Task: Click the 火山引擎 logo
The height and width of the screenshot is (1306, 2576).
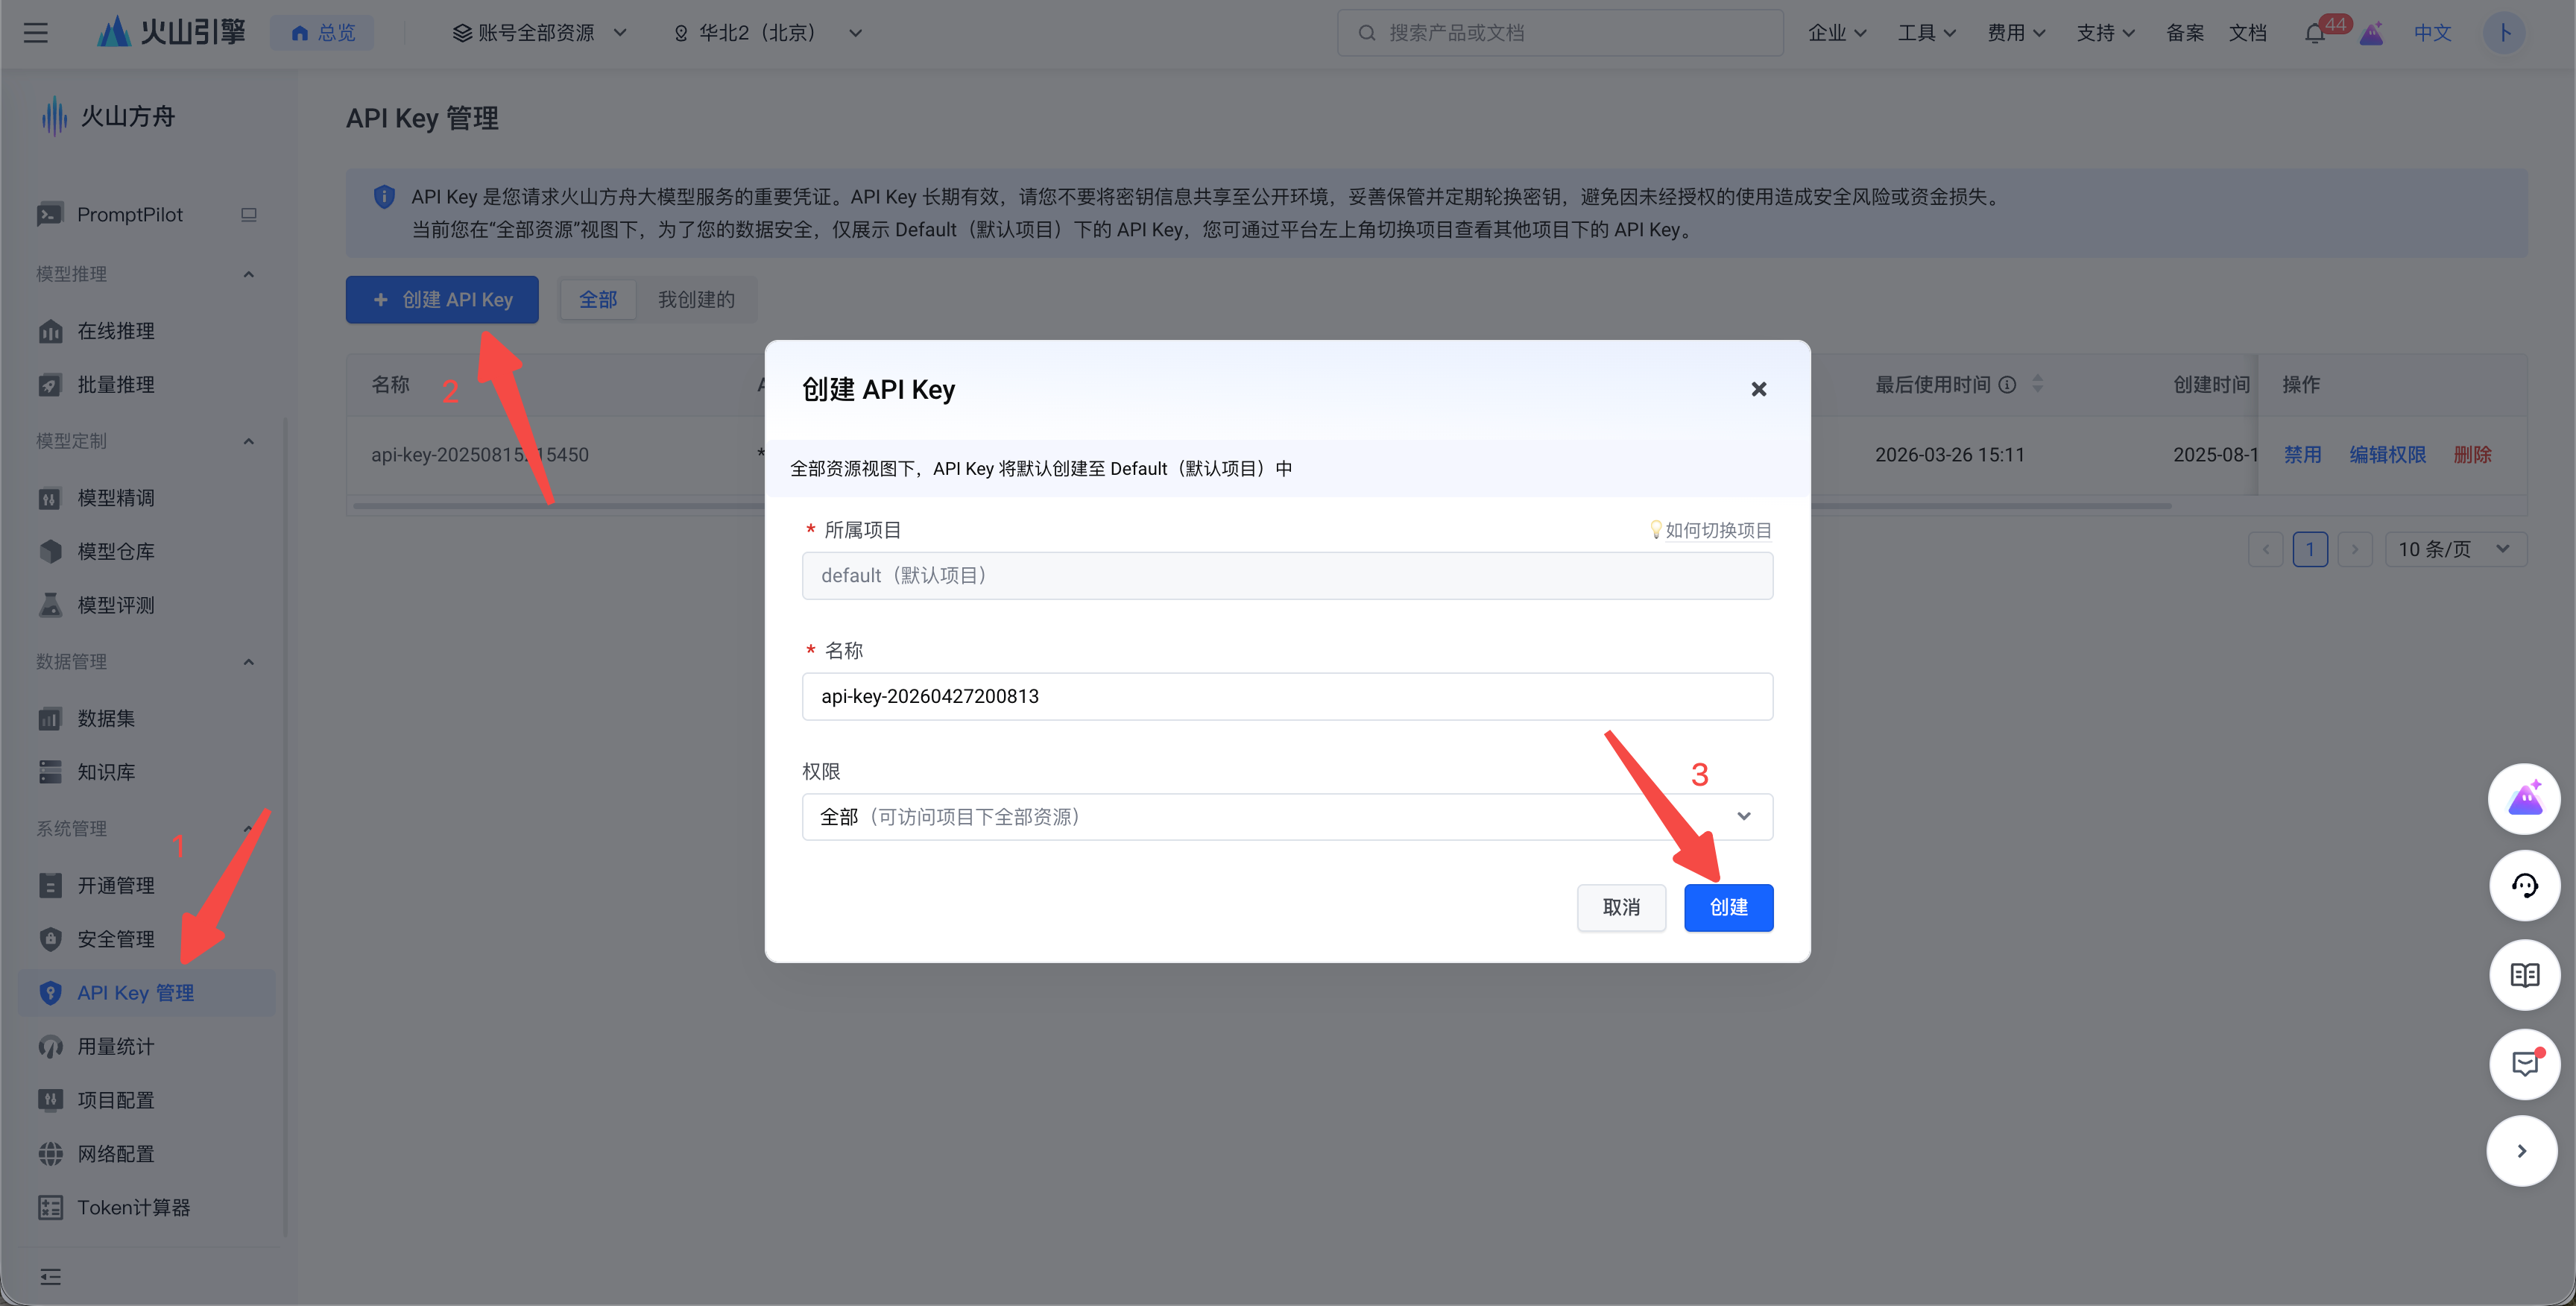Action: (x=171, y=32)
